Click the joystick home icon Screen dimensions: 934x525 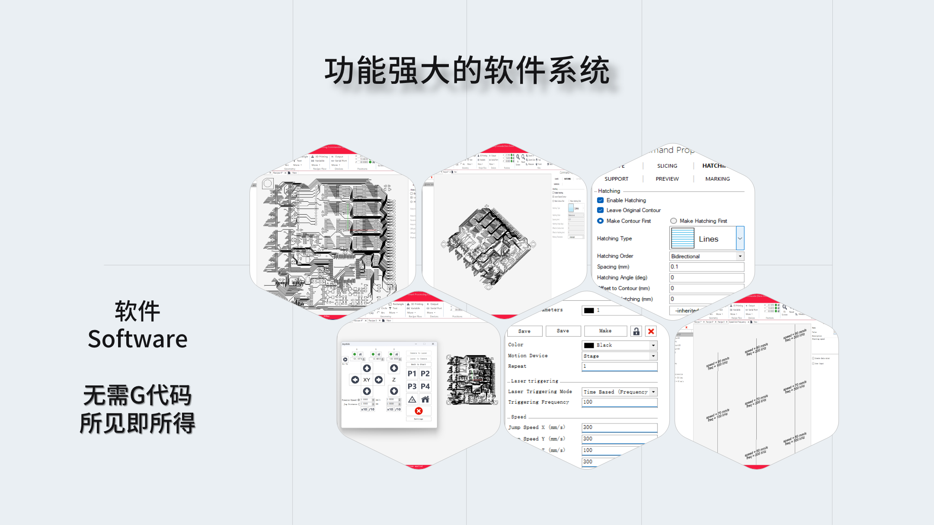point(425,399)
